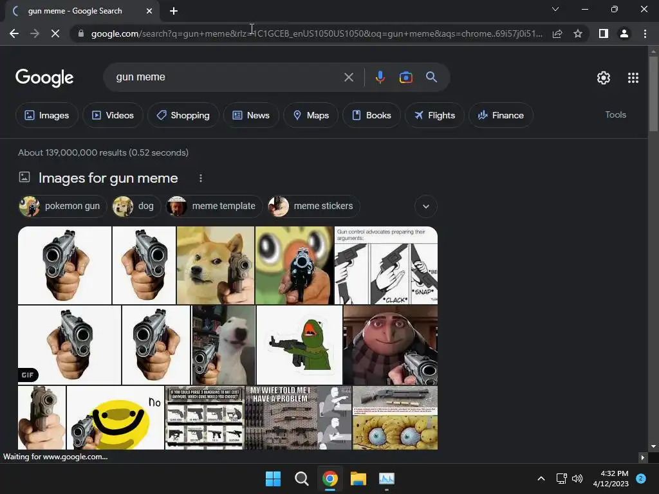This screenshot has height=494, width=659.
Task: Open Google quick settings gear
Action: tap(604, 78)
